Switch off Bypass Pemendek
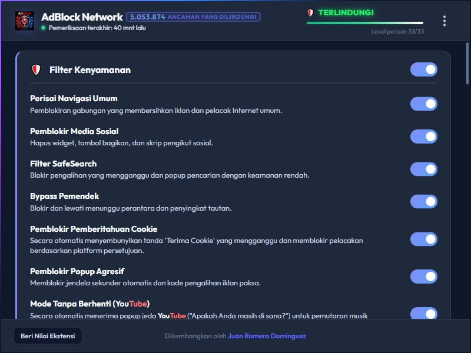 (x=423, y=201)
